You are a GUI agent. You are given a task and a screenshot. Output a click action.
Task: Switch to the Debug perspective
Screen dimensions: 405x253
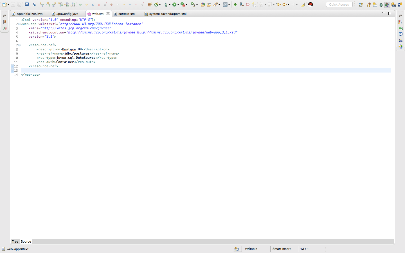point(381,5)
